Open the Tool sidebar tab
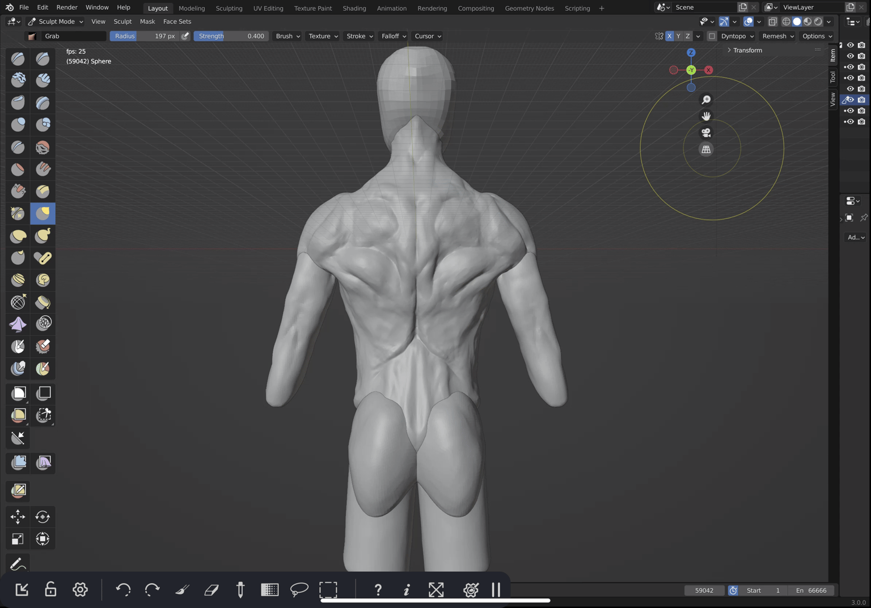Screen dimensions: 871x608 (x=832, y=77)
